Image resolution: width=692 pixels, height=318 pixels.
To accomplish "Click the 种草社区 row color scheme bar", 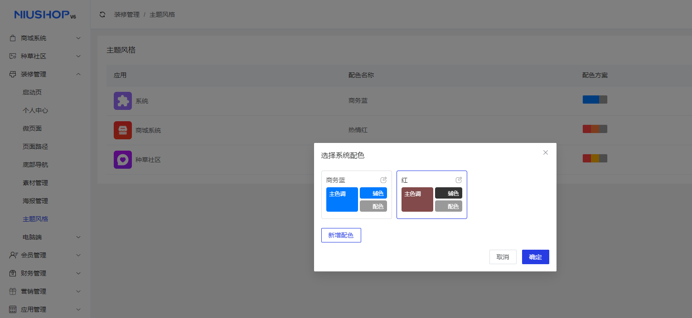I will 595,158.
